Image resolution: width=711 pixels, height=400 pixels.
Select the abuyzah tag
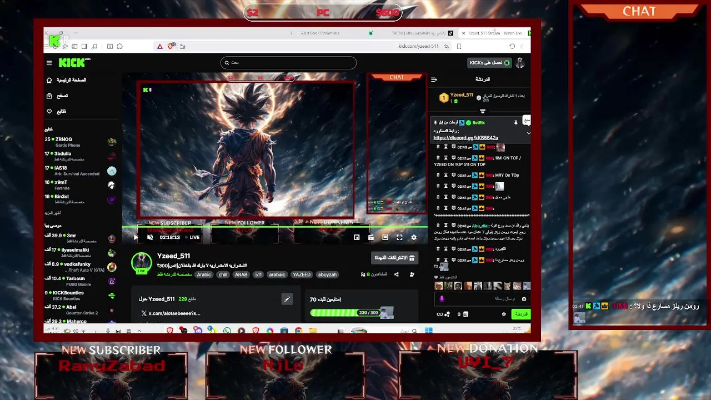[x=327, y=274]
